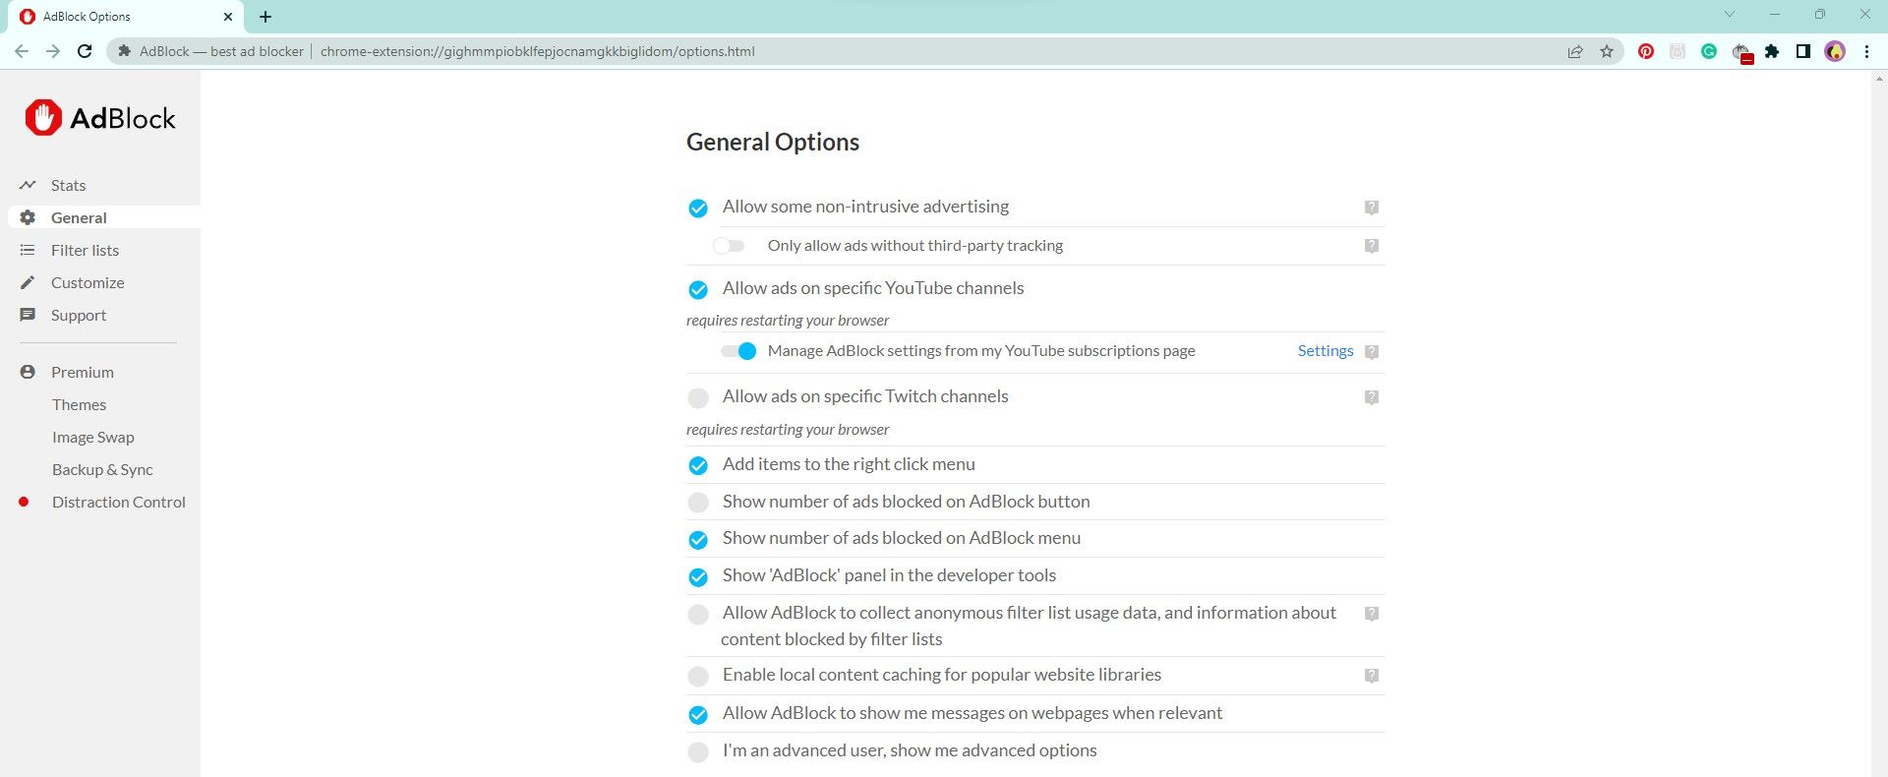This screenshot has height=777, width=1888.
Task: Click the AdBlock logo in sidebar
Action: pos(100,118)
